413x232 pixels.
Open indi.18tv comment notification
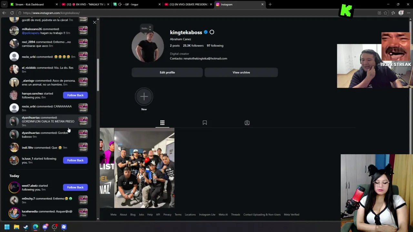click(x=48, y=148)
